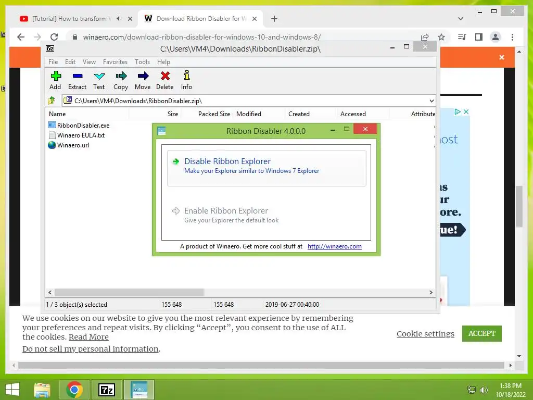
Task: Go up one folder level in 7-Zip
Action: (52, 101)
